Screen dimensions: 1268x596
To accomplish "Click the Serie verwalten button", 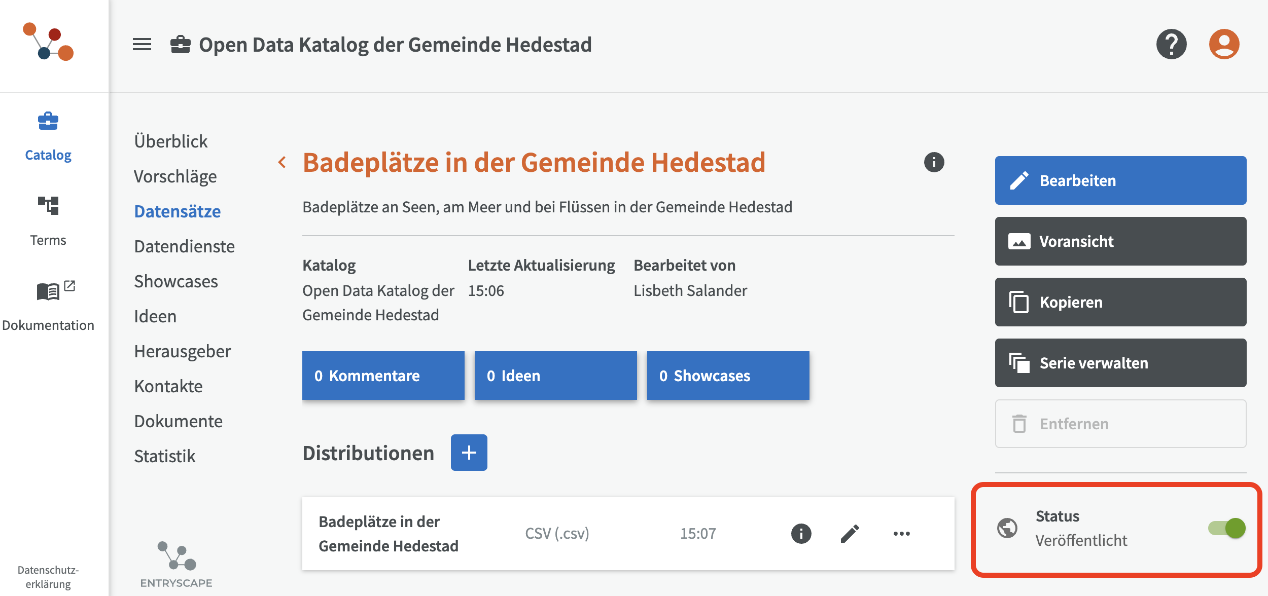I will [x=1121, y=363].
